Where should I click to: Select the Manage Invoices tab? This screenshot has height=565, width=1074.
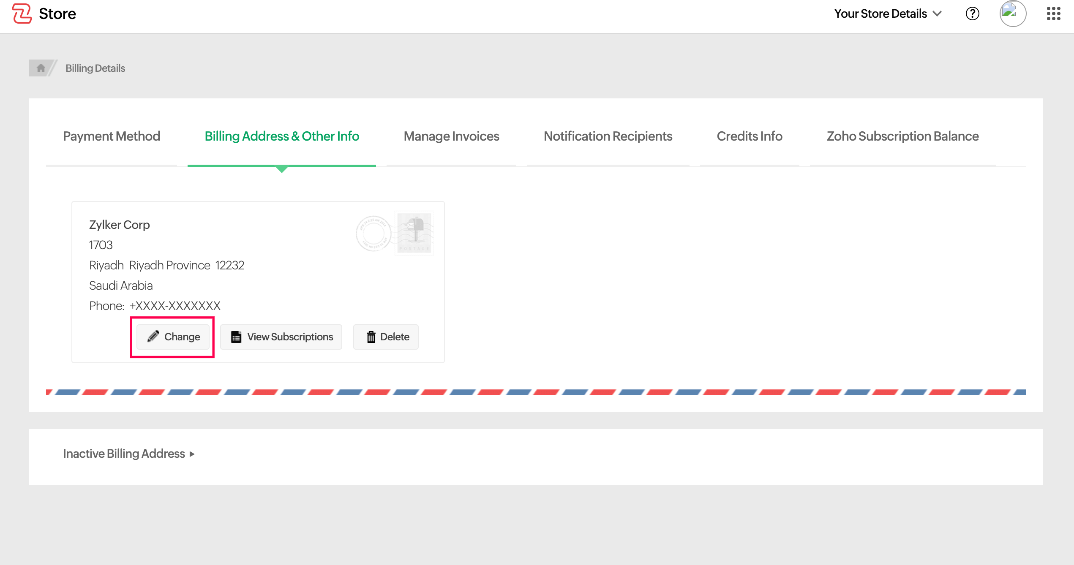point(450,136)
